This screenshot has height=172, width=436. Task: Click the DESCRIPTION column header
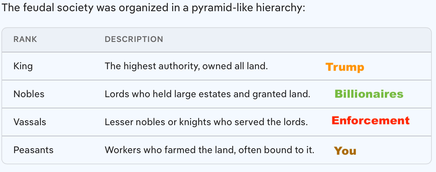pos(134,39)
